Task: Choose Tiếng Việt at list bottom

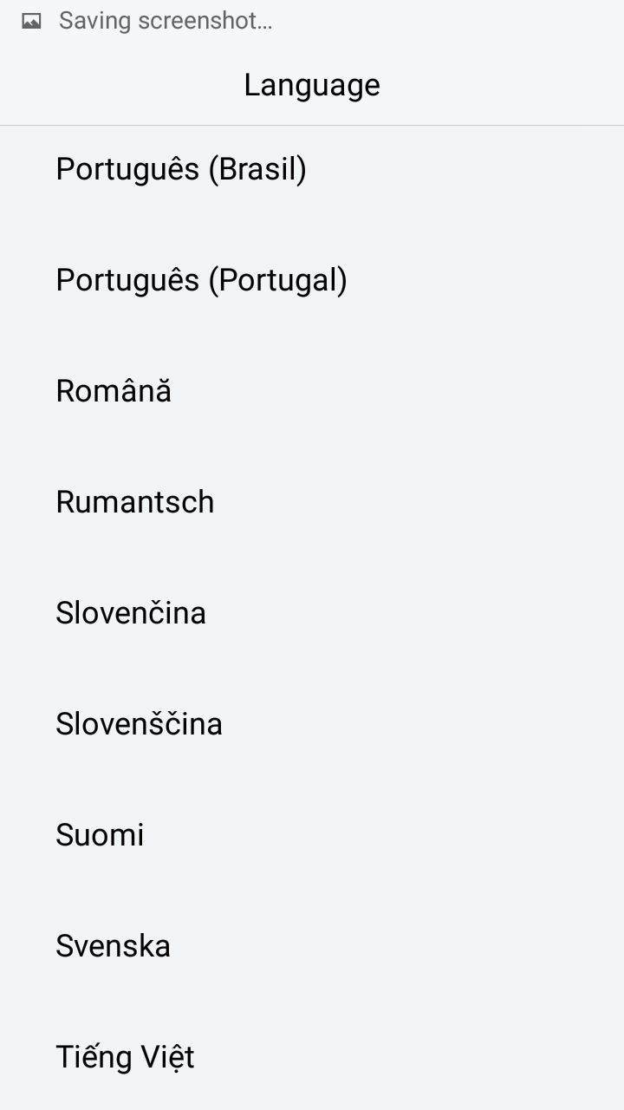Action: (312, 1055)
